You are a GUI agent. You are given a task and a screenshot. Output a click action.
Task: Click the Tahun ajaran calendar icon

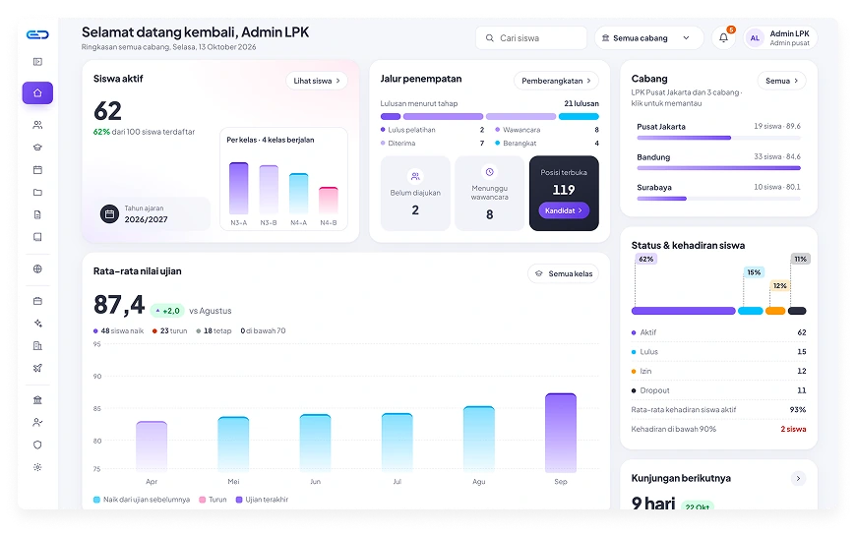pos(109,214)
